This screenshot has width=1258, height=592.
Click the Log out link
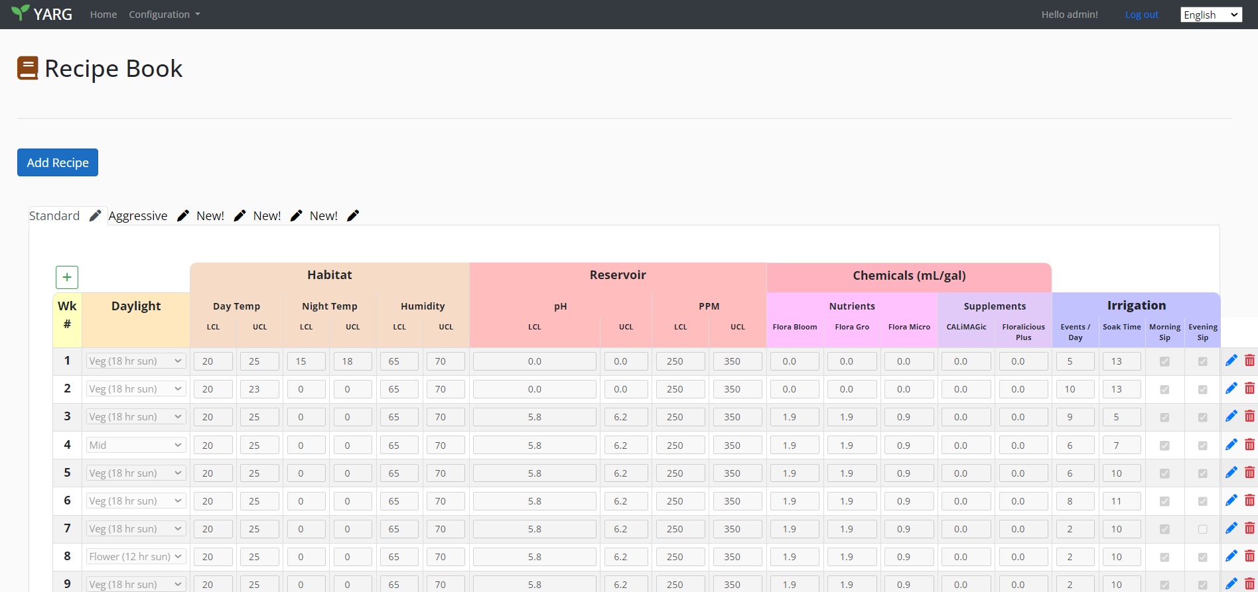point(1141,15)
